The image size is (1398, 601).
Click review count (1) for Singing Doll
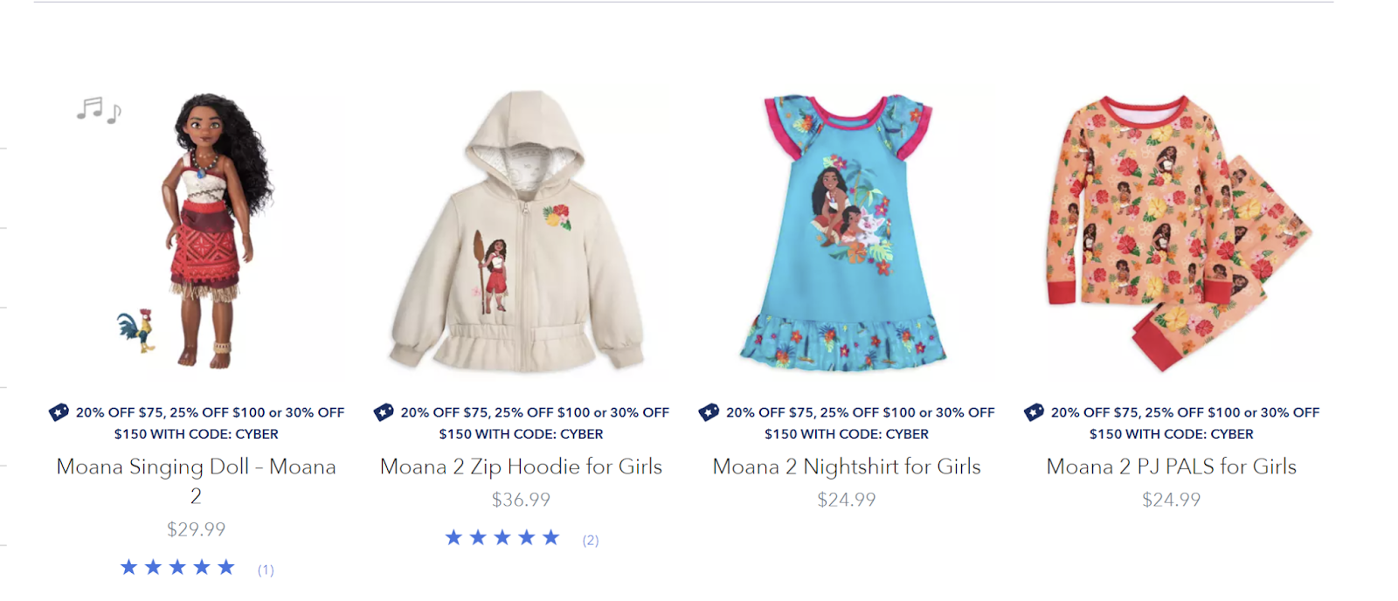pos(266,570)
